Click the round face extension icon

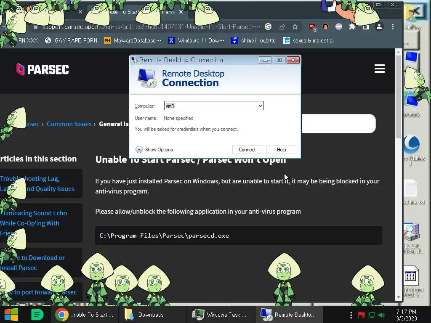click(x=325, y=26)
